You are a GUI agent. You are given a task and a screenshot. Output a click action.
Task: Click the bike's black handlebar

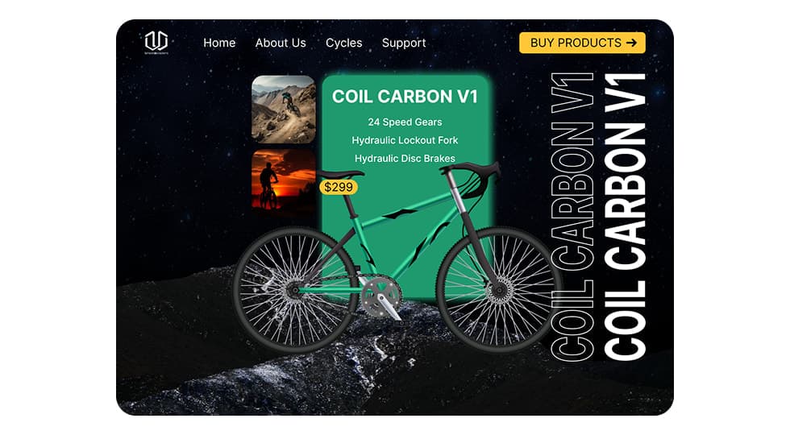click(471, 176)
